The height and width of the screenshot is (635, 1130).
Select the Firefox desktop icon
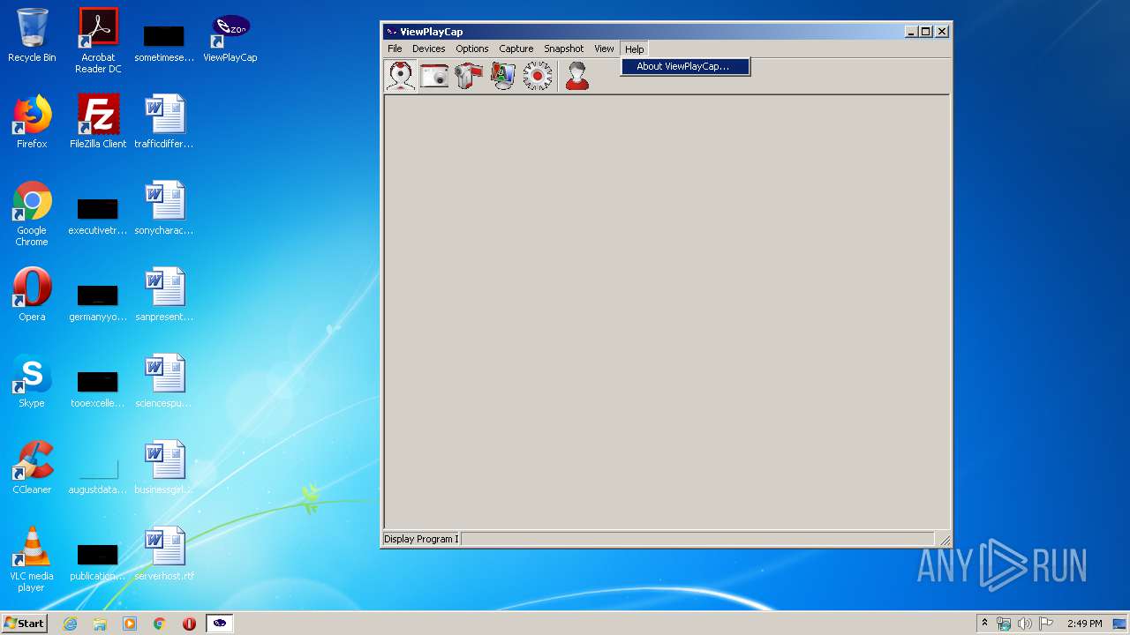coord(32,122)
